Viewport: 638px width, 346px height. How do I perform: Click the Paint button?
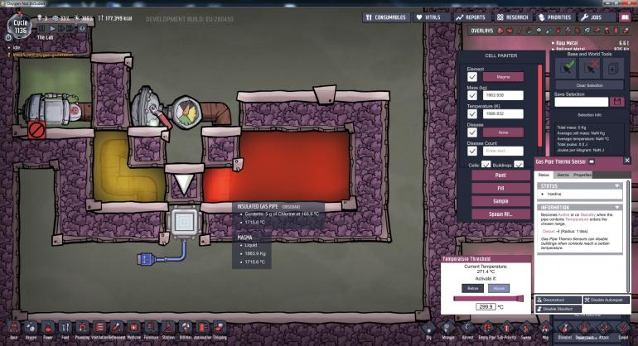pyautogui.click(x=500, y=175)
